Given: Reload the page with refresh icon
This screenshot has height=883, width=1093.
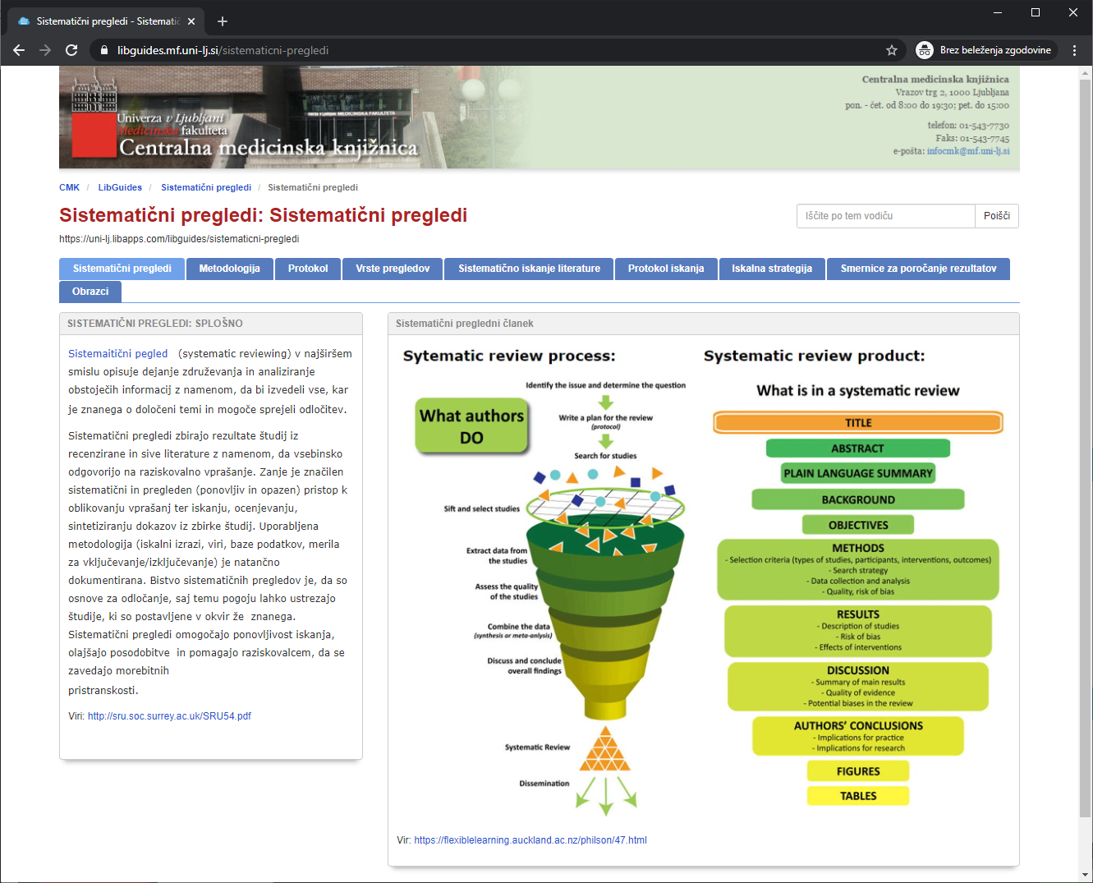Looking at the screenshot, I should [x=71, y=50].
